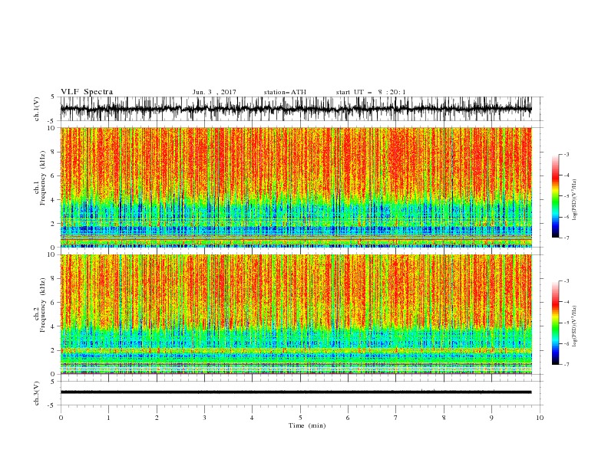Click the ch.2 color bar "log(PSD)(V²/Hz)" label
The width and height of the screenshot is (608, 469).
click(574, 326)
